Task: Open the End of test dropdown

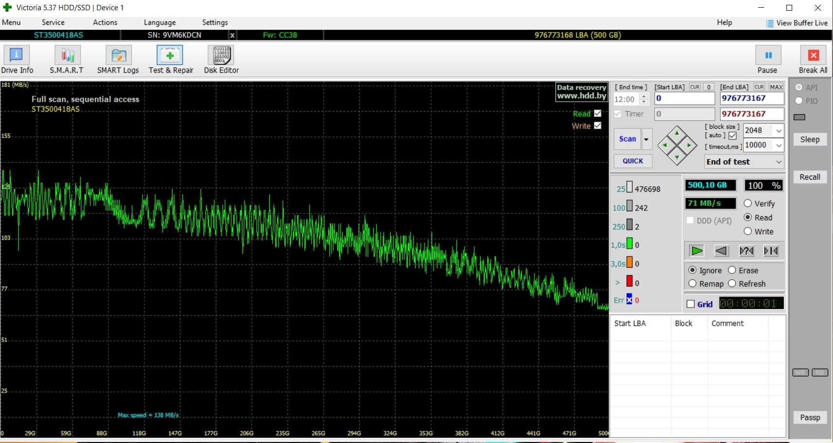Action: (x=744, y=162)
